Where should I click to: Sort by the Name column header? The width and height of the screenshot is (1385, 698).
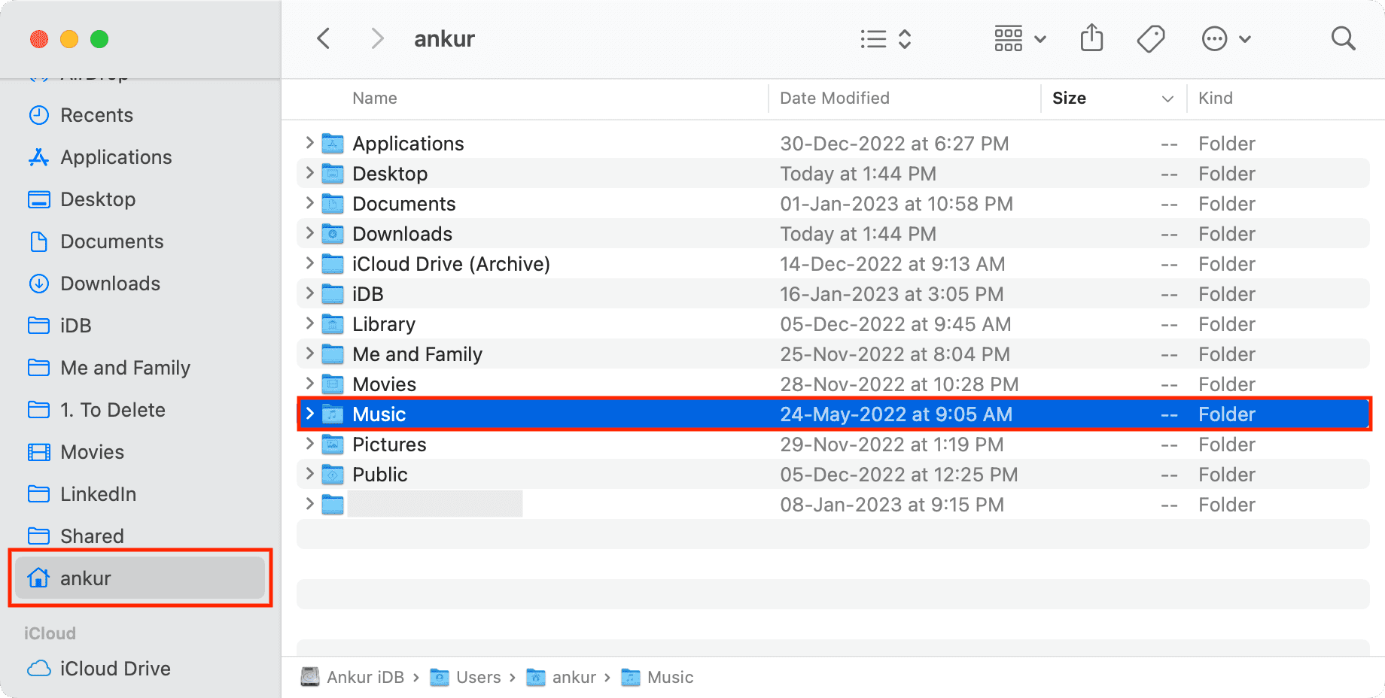375,99
